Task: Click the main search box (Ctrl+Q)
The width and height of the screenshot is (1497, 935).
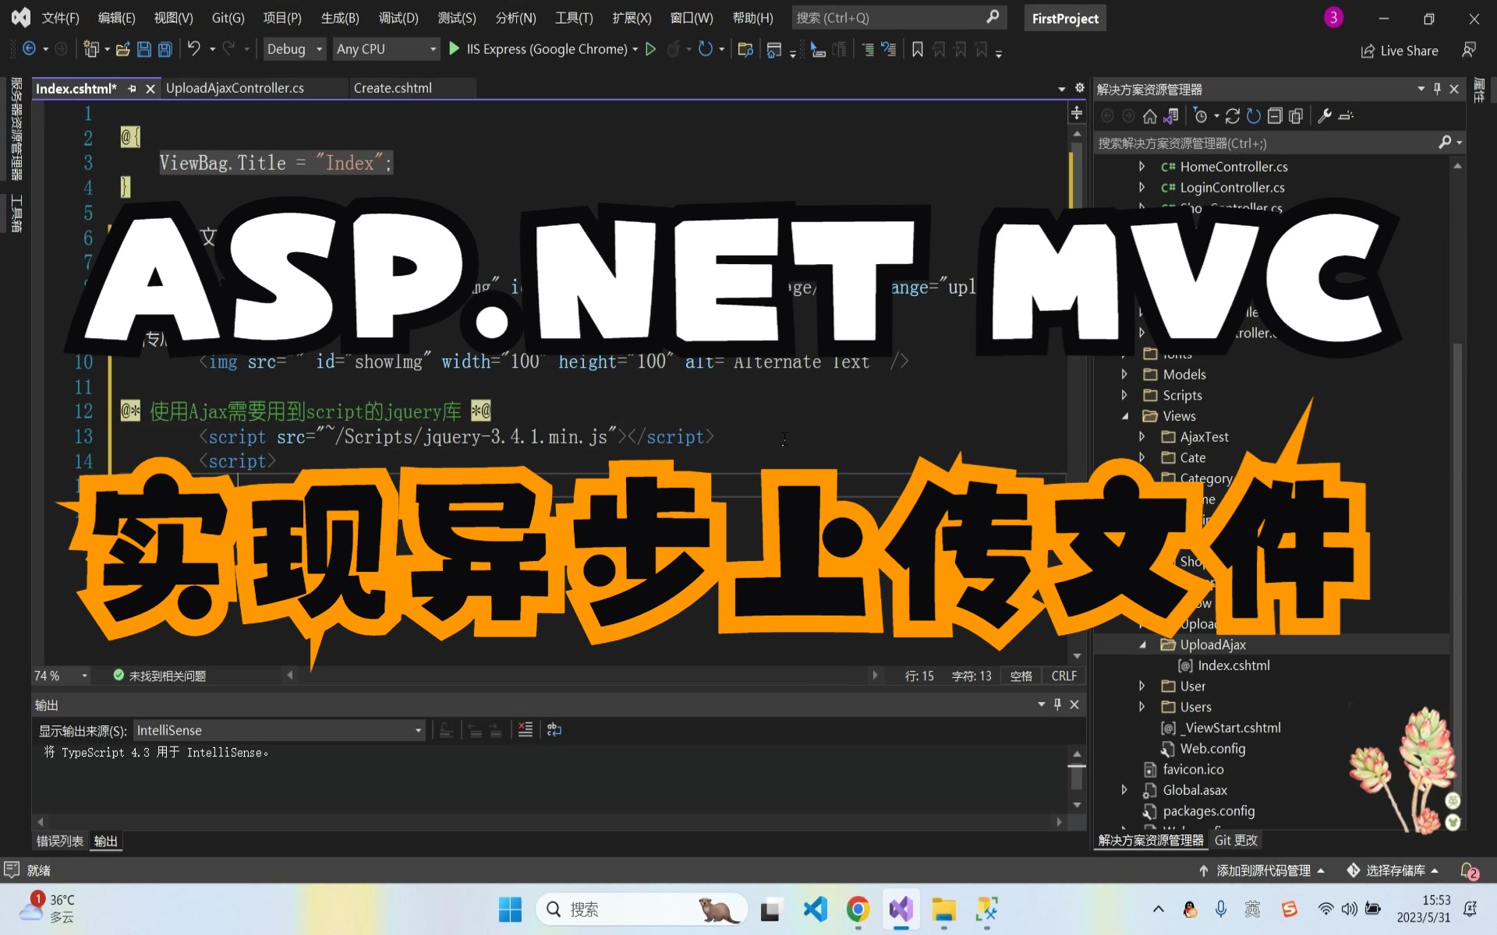Action: pos(899,17)
